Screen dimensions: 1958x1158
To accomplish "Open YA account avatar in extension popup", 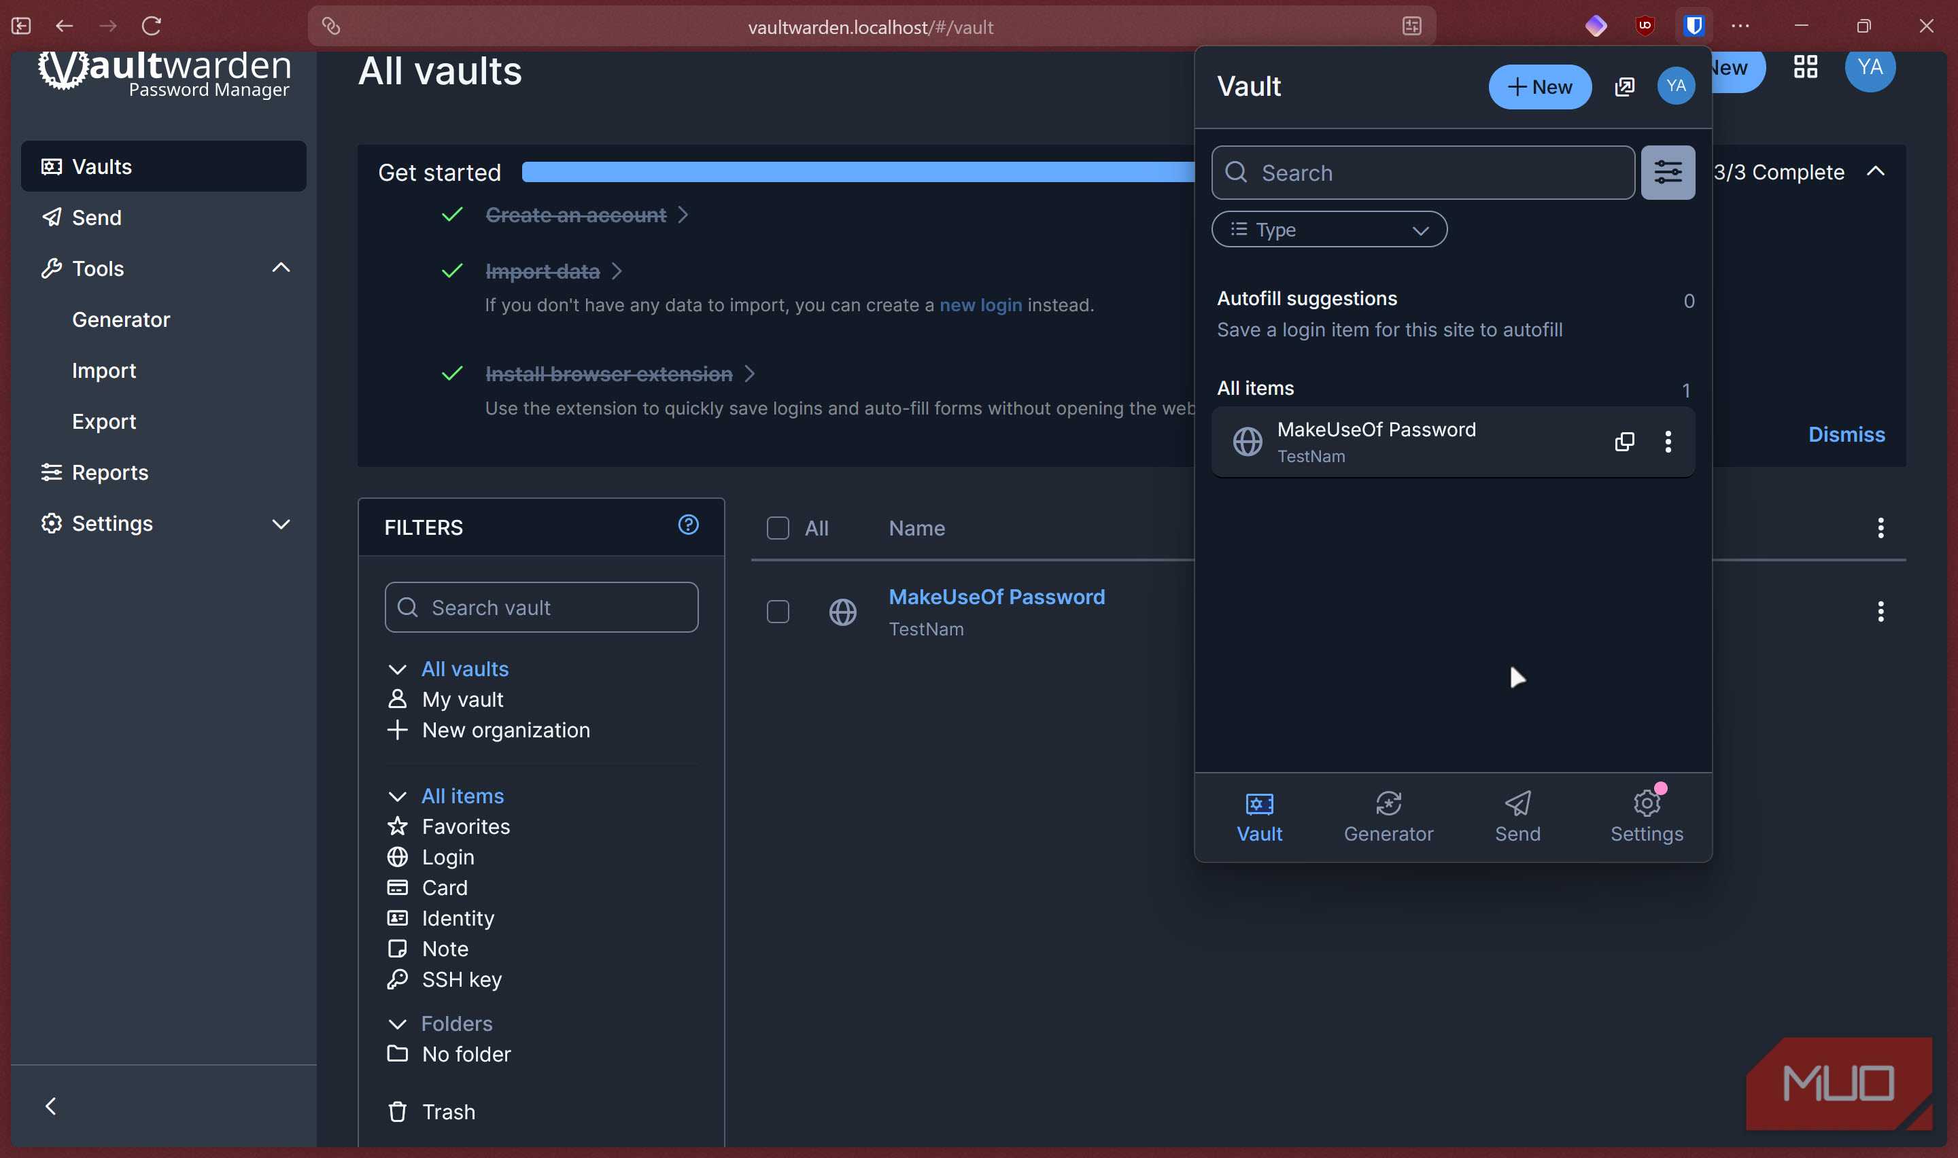I will click(x=1675, y=86).
